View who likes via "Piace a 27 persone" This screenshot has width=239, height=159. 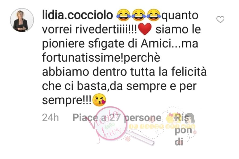[117, 118]
